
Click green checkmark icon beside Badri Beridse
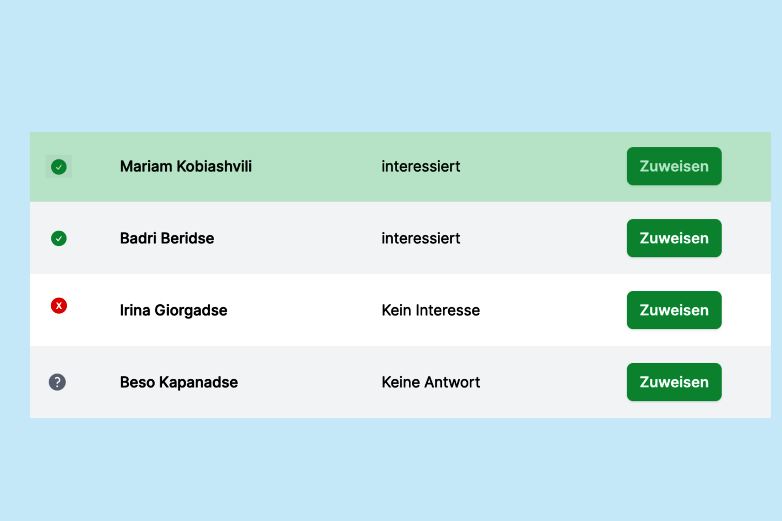pos(59,238)
